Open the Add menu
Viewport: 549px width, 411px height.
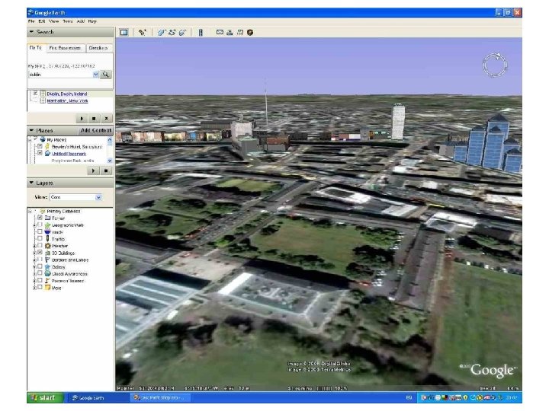pyautogui.click(x=81, y=21)
